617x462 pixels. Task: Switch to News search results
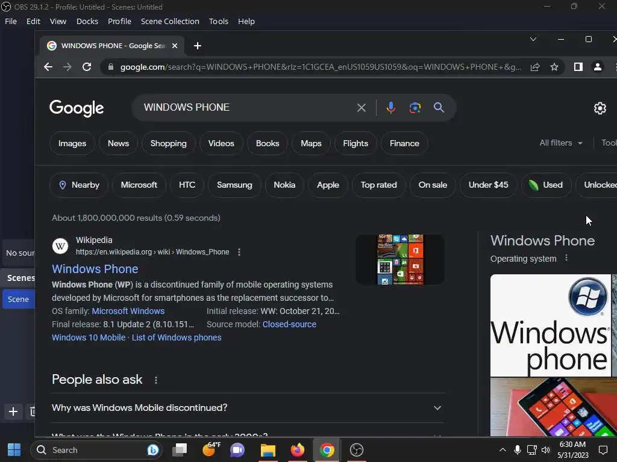[x=119, y=143]
